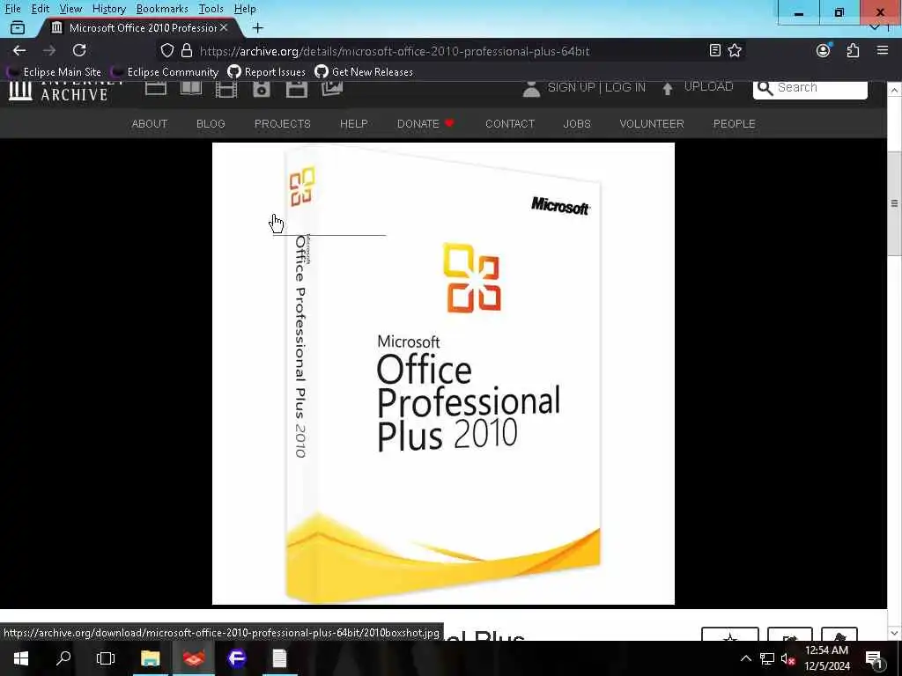Show hidden system tray icons
902x676 pixels.
tap(745, 658)
